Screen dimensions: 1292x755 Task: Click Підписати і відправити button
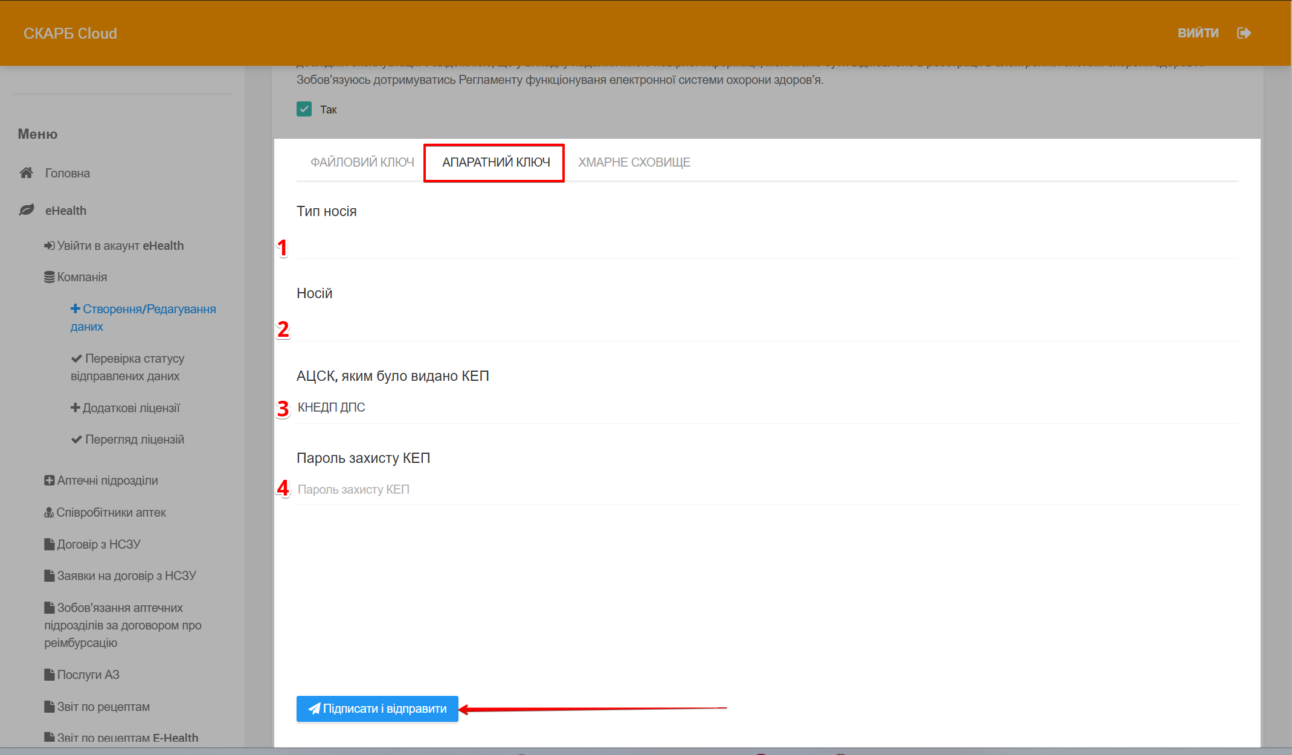point(377,709)
